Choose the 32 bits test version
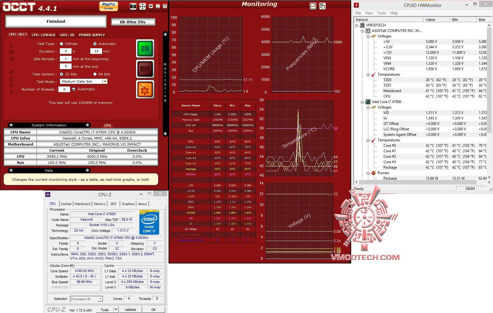The width and height of the screenshot is (493, 313). coord(61,74)
